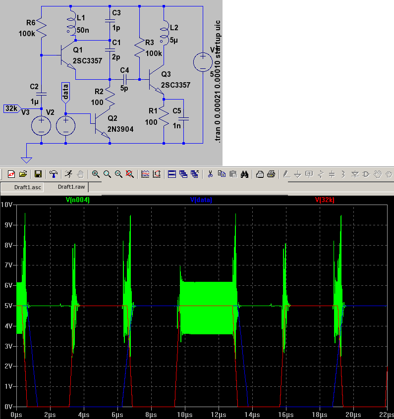Click the 10V label on the vertical axis
Image resolution: width=394 pixels, height=419 pixels.
coord(6,205)
